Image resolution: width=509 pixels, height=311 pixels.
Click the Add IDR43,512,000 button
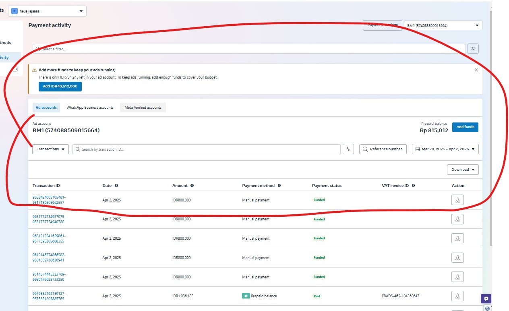[60, 86]
